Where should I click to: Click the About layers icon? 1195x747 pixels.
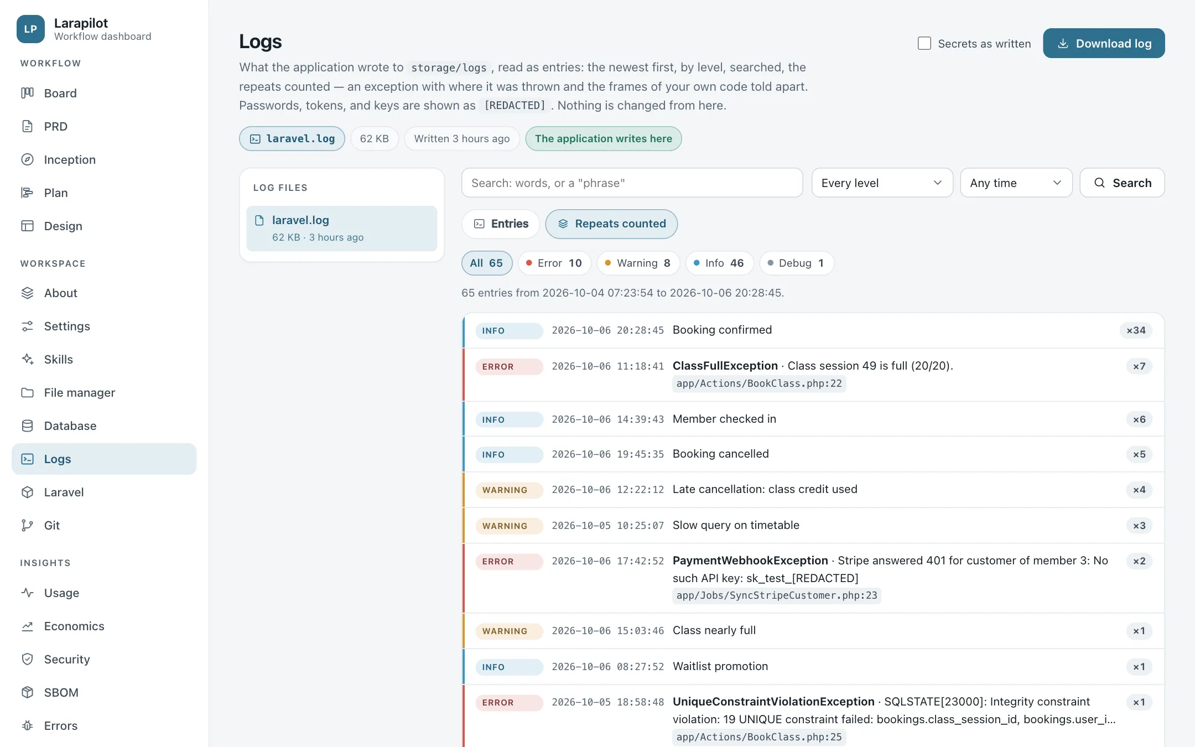[x=27, y=293]
